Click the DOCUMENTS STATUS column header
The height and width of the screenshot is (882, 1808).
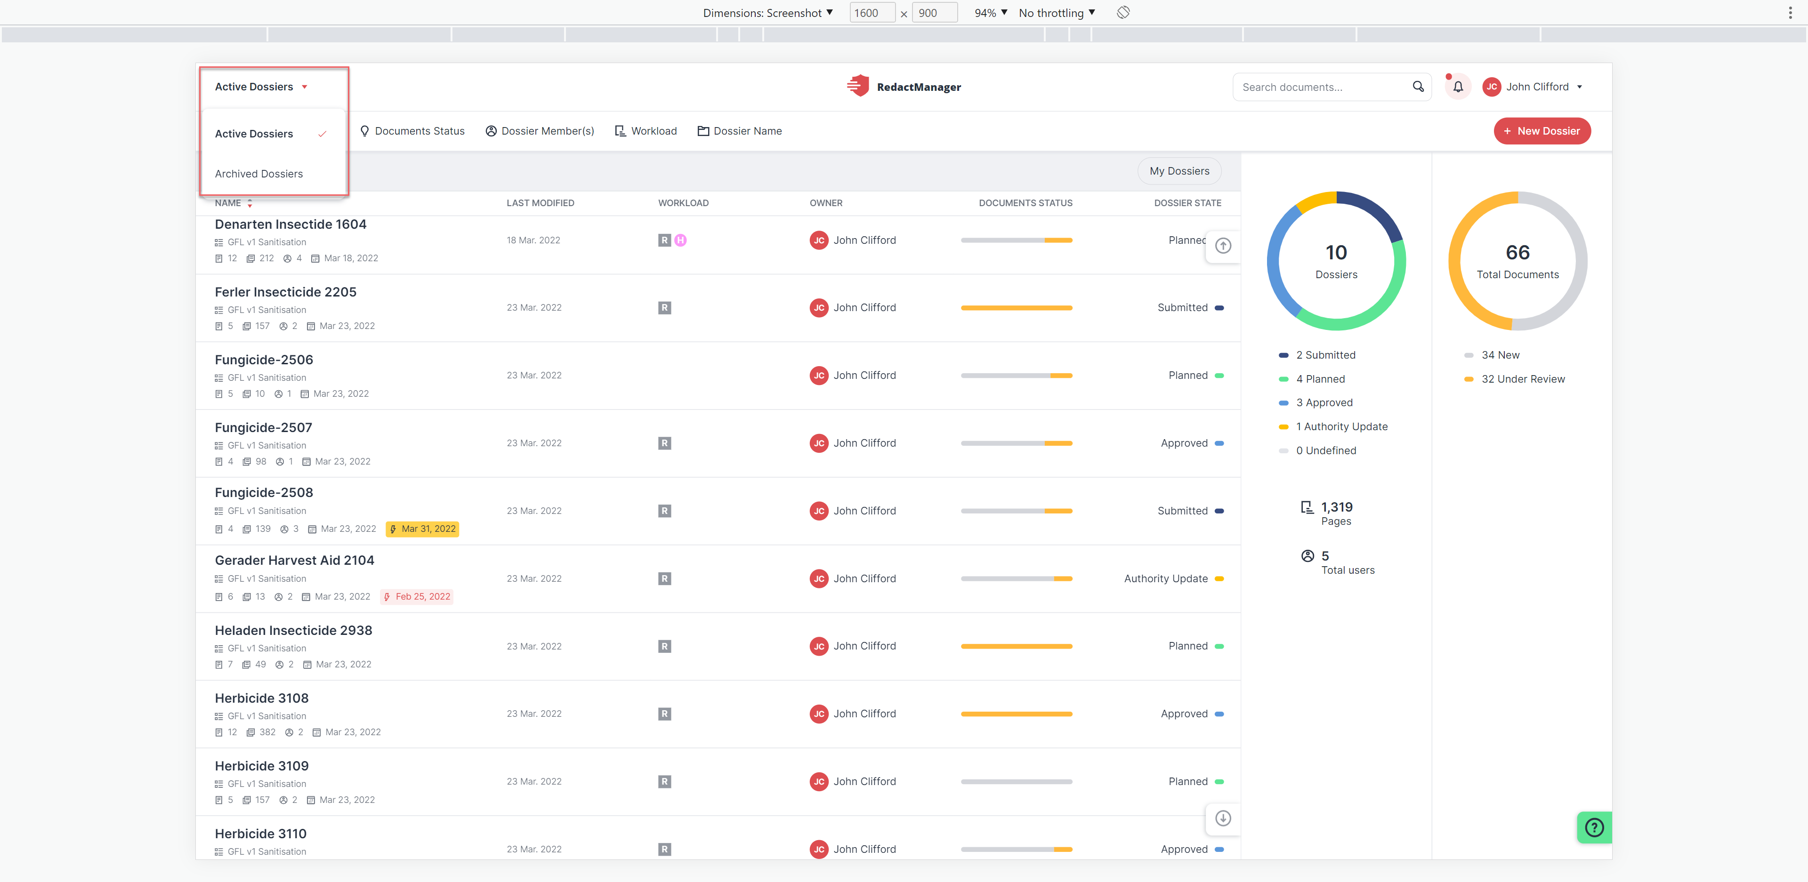[1025, 203]
